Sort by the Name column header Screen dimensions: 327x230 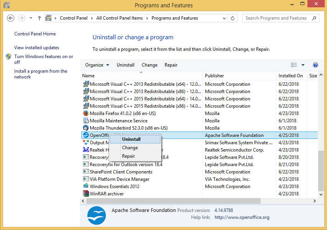[141, 76]
